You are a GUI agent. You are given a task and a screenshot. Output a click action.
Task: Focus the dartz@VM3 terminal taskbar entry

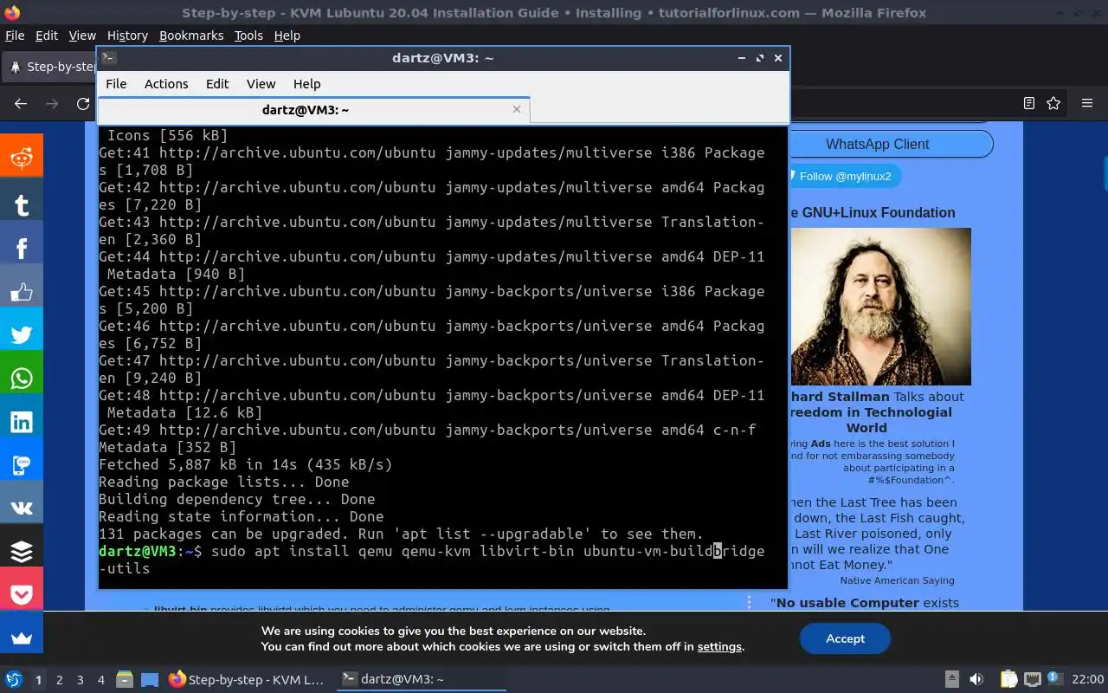(x=420, y=679)
